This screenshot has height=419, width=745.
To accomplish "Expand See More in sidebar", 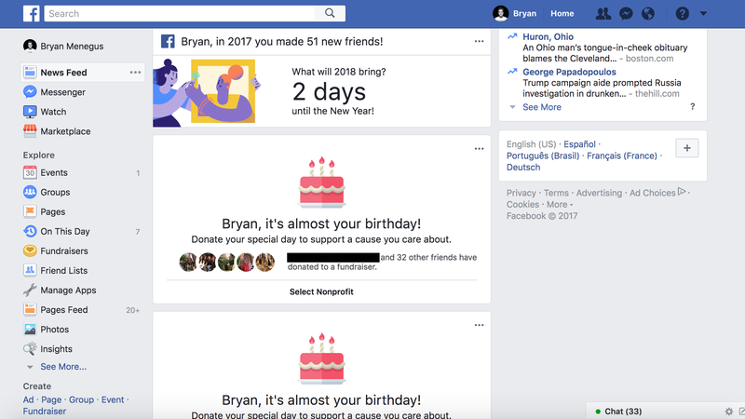I will (63, 367).
